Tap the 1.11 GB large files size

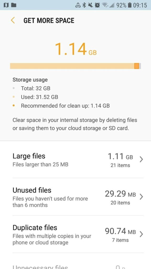pyautogui.click(x=120, y=157)
